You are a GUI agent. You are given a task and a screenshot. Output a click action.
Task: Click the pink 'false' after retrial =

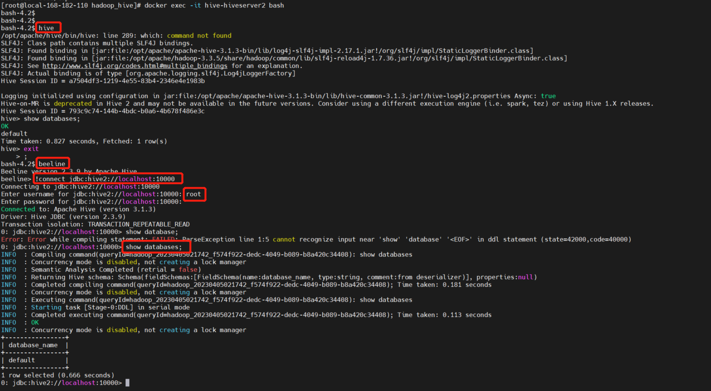click(x=188, y=270)
